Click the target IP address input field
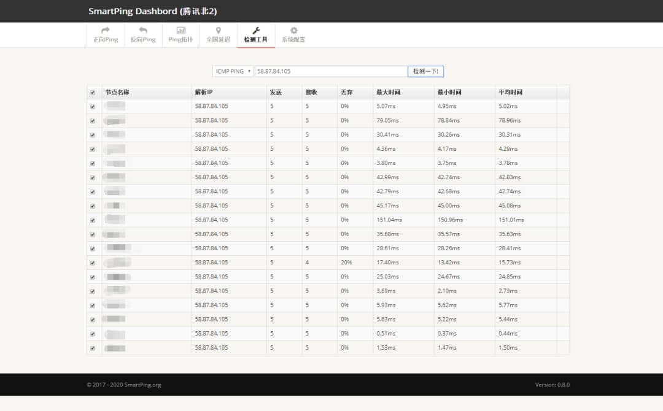This screenshot has width=663, height=411. pyautogui.click(x=331, y=71)
